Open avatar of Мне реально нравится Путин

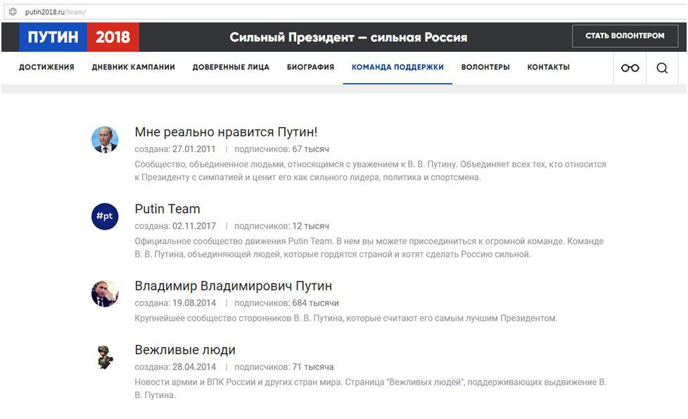coord(104,139)
